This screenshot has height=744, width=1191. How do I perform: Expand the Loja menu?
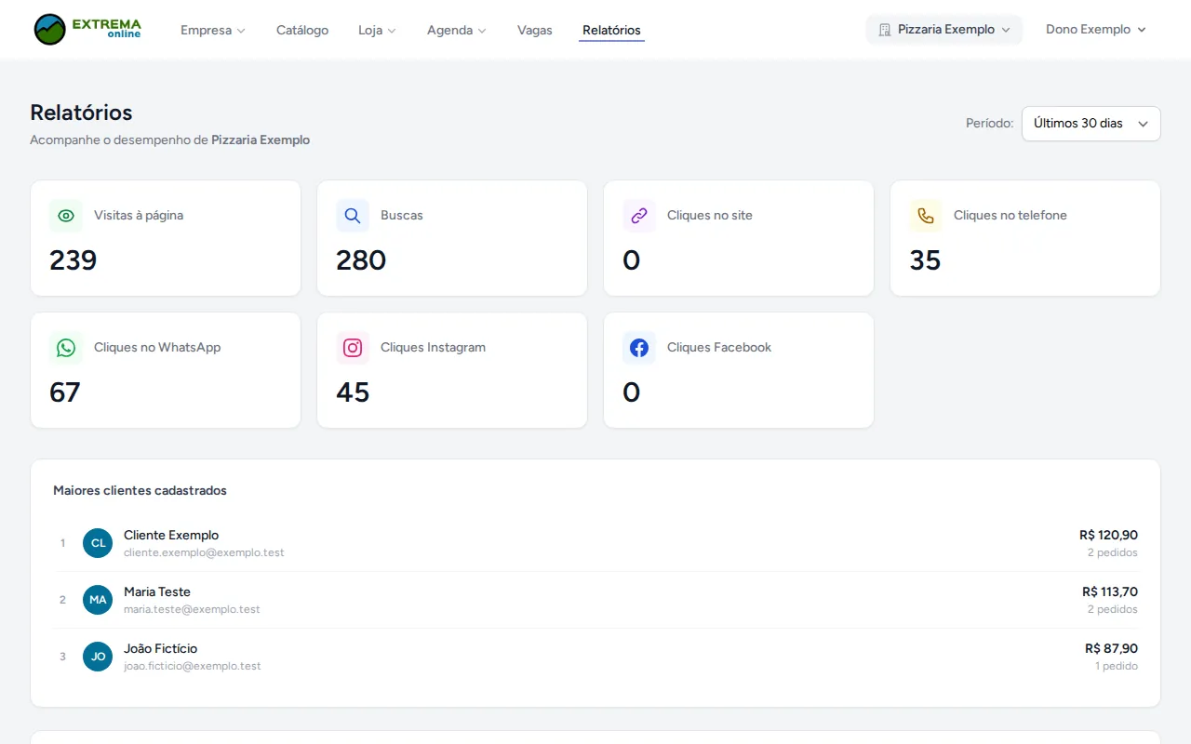[377, 30]
